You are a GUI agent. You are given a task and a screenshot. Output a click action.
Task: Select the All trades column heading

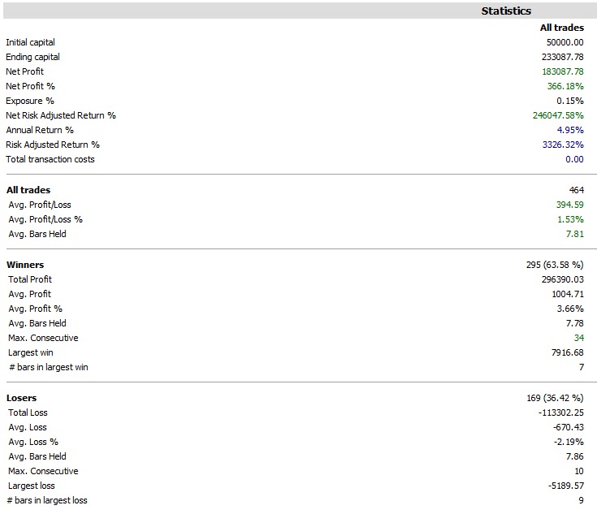pyautogui.click(x=562, y=28)
